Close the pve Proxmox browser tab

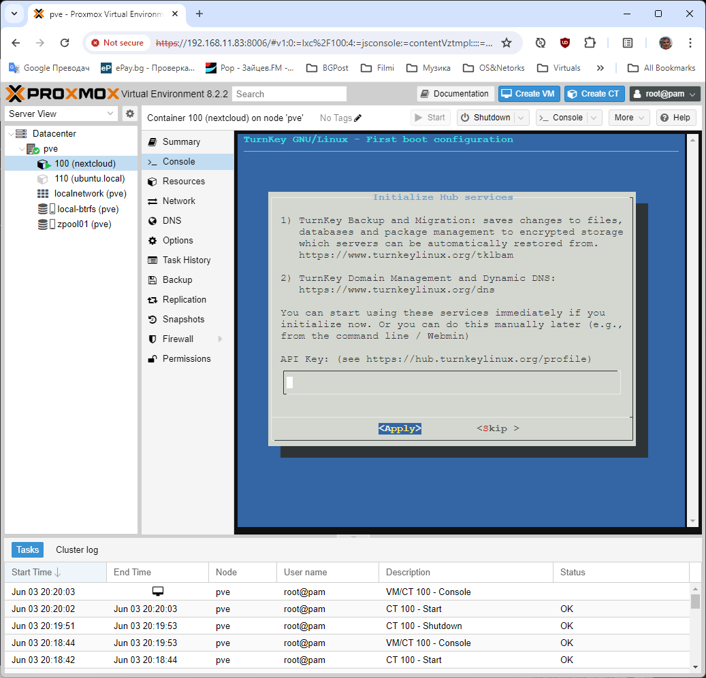175,14
